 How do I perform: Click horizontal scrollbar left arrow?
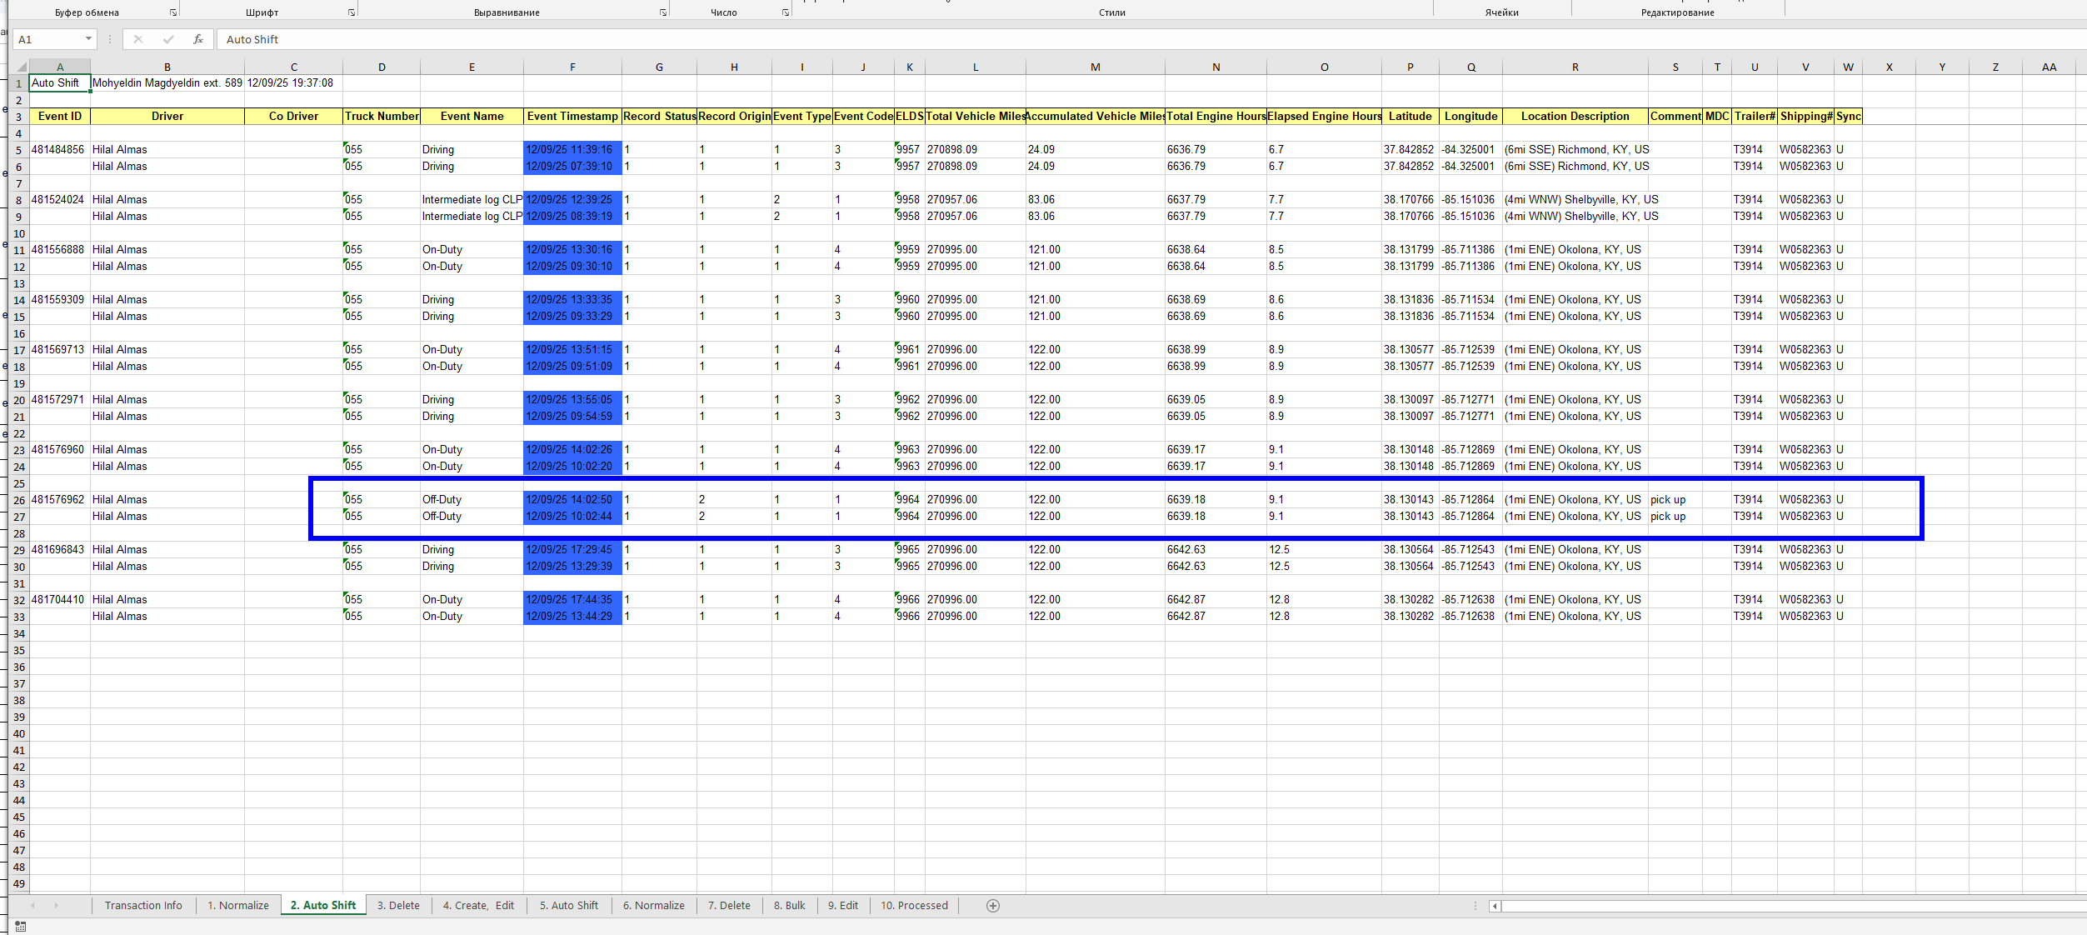tap(1495, 906)
